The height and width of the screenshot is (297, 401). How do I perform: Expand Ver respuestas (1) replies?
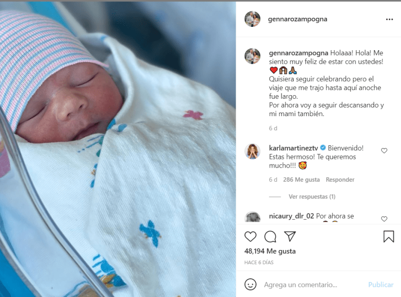coord(312,196)
